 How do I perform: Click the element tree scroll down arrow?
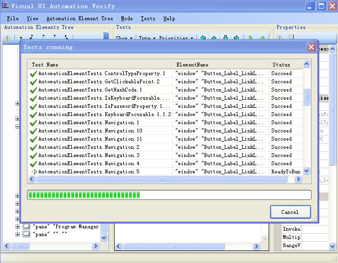(104, 237)
